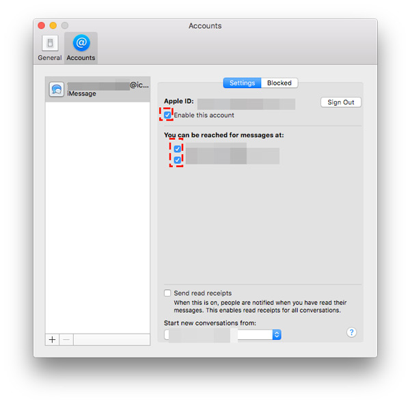The width and height of the screenshot is (410, 404).
Task: Open the General preferences pane
Action: tap(50, 48)
